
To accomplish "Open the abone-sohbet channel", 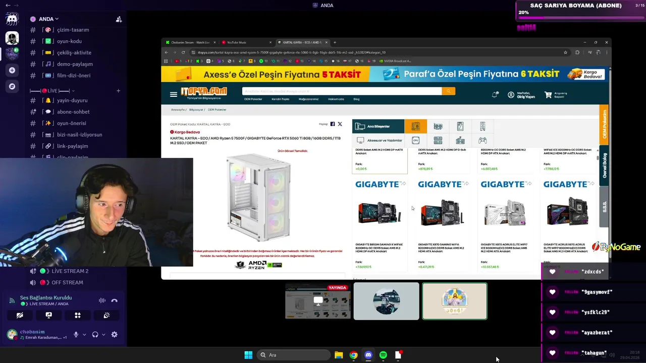I will [x=73, y=112].
